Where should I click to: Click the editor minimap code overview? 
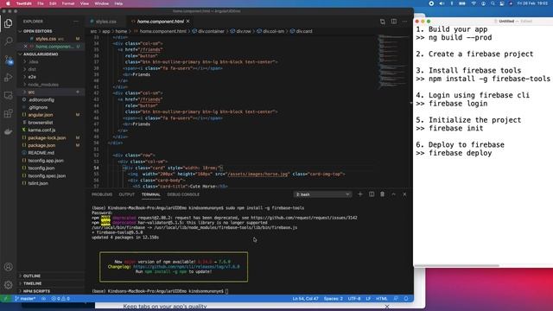click(x=393, y=61)
